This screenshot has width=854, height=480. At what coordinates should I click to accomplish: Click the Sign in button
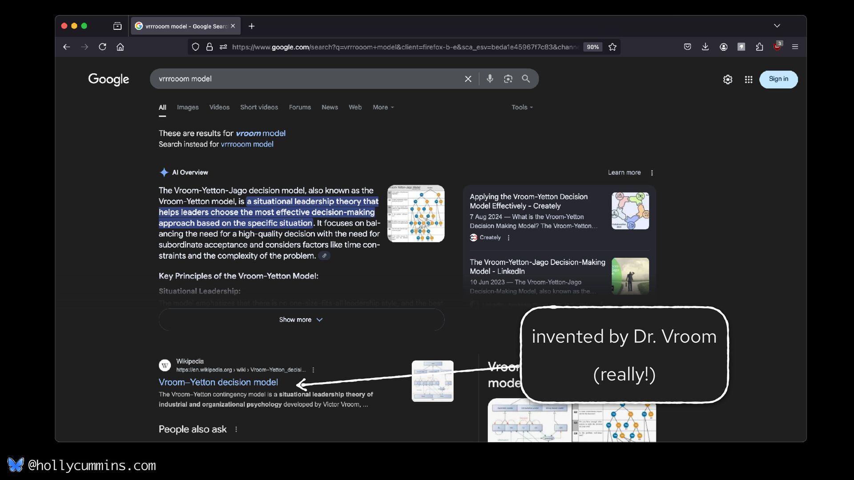778,79
